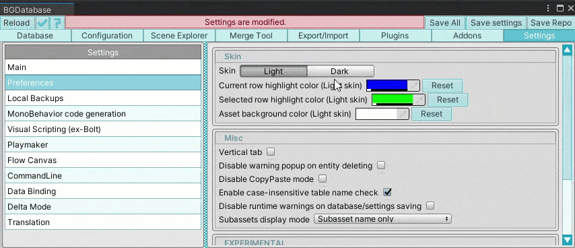Switch to the Dark skin
Viewport: 575px width, 248px height.
(340, 71)
